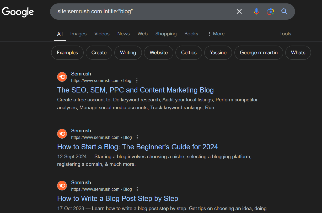
Task: Apply the Celtics filter chip
Action: pos(189,53)
